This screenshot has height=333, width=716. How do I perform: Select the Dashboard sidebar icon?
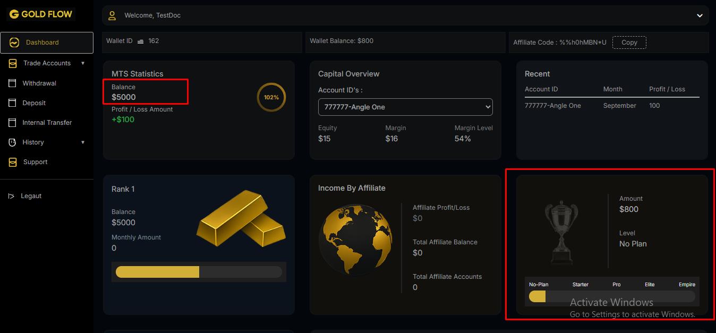(x=13, y=42)
